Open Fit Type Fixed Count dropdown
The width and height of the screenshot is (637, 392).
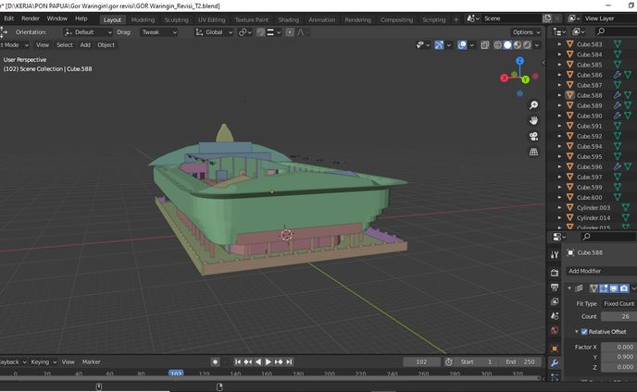(x=618, y=303)
